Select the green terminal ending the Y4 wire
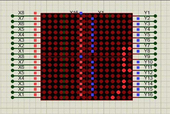The height and width of the screenshot is (114, 170). tap(155, 32)
